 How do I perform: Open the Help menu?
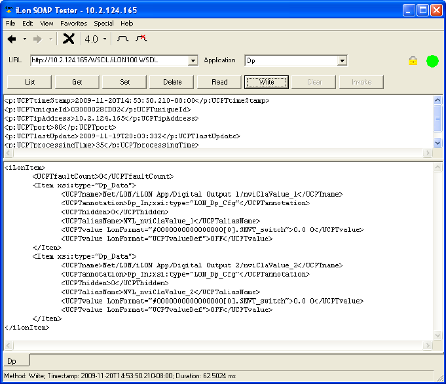pos(127,24)
